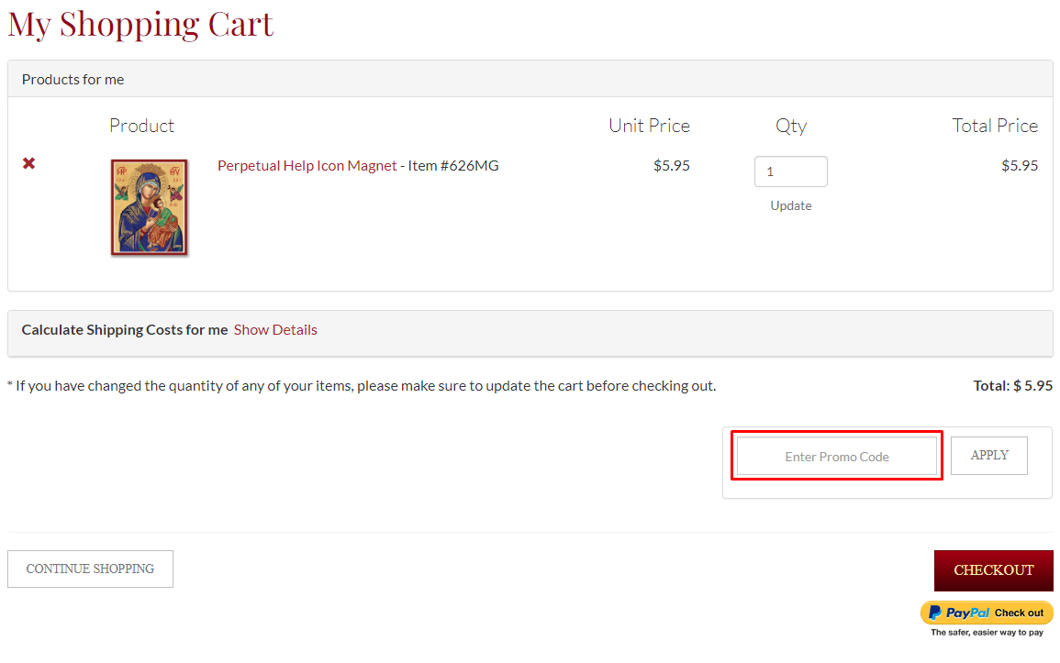Click the My Shopping Cart heading
This screenshot has width=1060, height=663.
pyautogui.click(x=140, y=24)
